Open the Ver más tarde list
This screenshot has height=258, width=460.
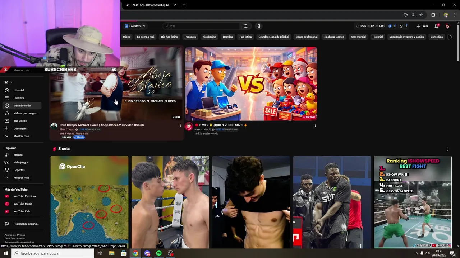tap(22, 106)
